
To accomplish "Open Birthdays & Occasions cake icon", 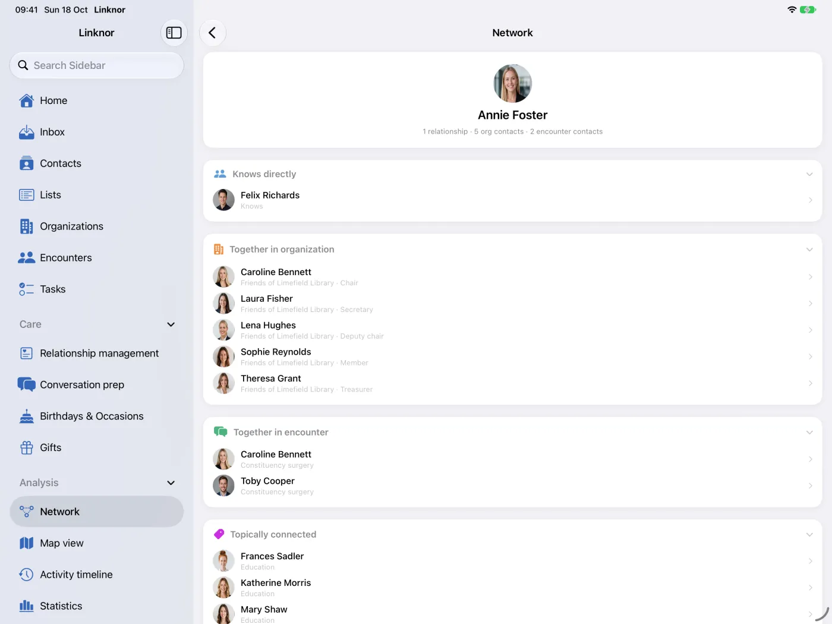I will click(x=27, y=417).
